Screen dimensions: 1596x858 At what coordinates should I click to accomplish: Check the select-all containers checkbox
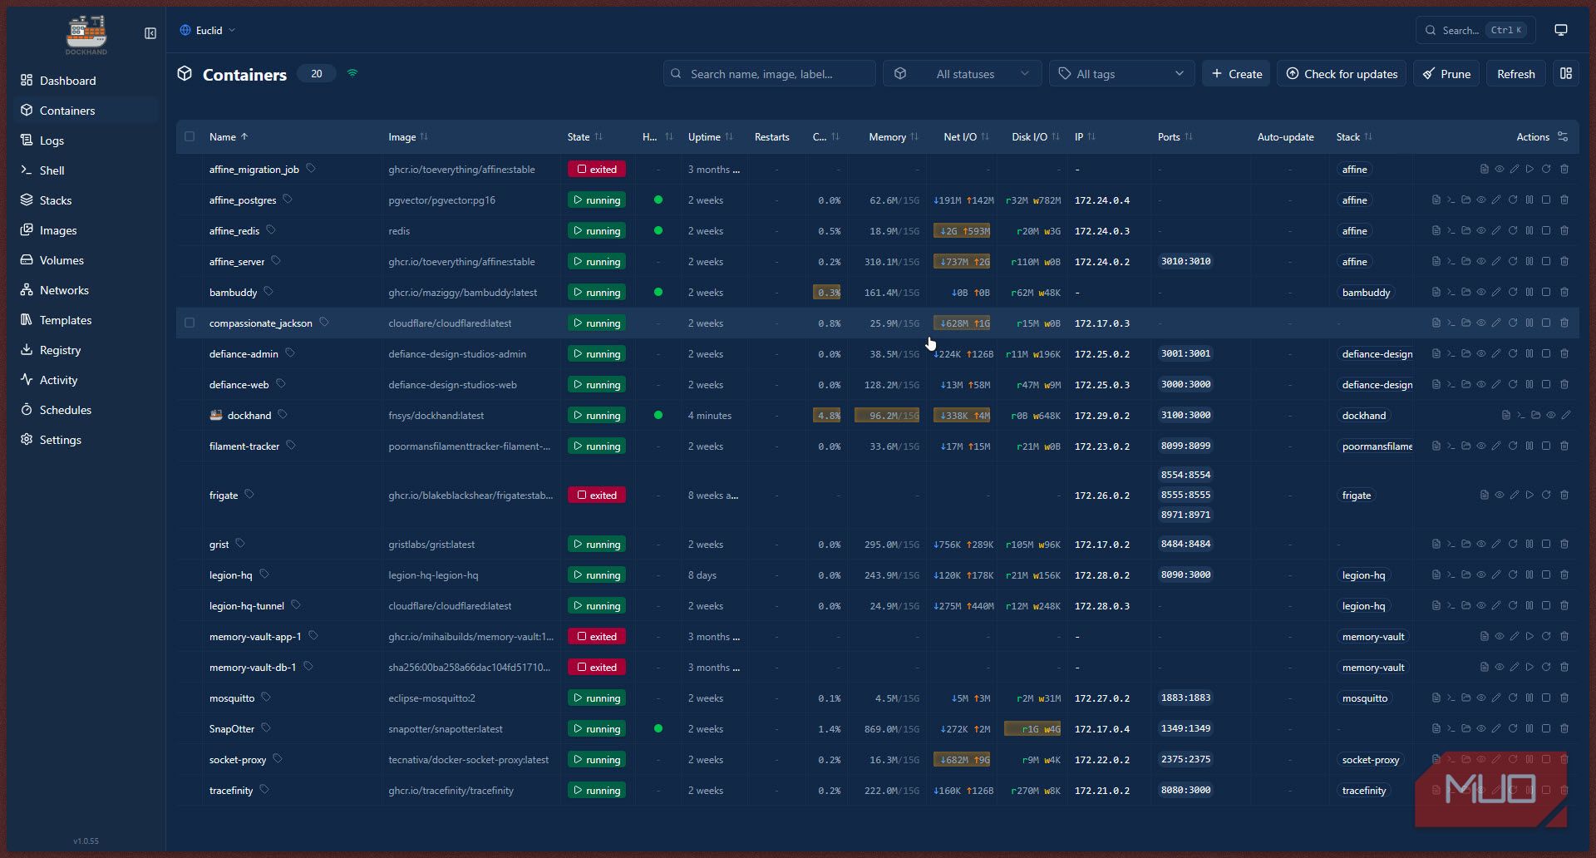(190, 136)
